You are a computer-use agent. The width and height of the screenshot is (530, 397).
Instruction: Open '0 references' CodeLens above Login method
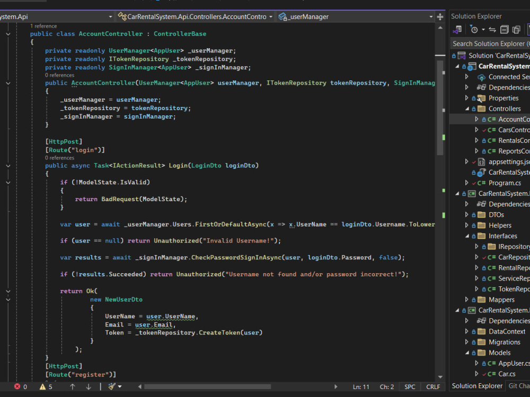coord(59,158)
